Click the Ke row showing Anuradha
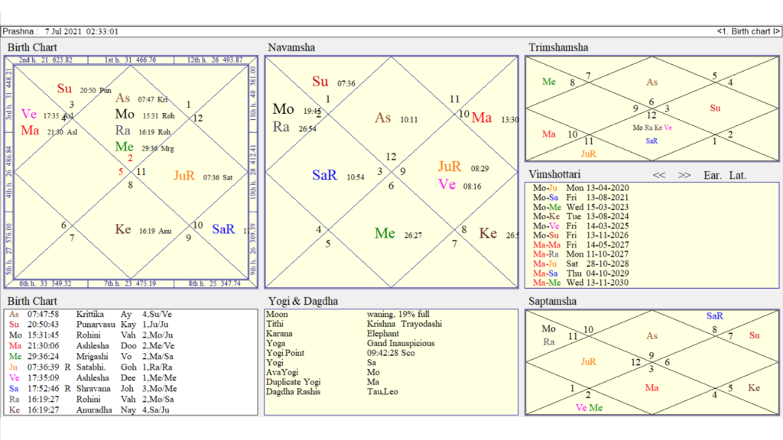Viewport: 783px width, 440px height. (x=89, y=409)
